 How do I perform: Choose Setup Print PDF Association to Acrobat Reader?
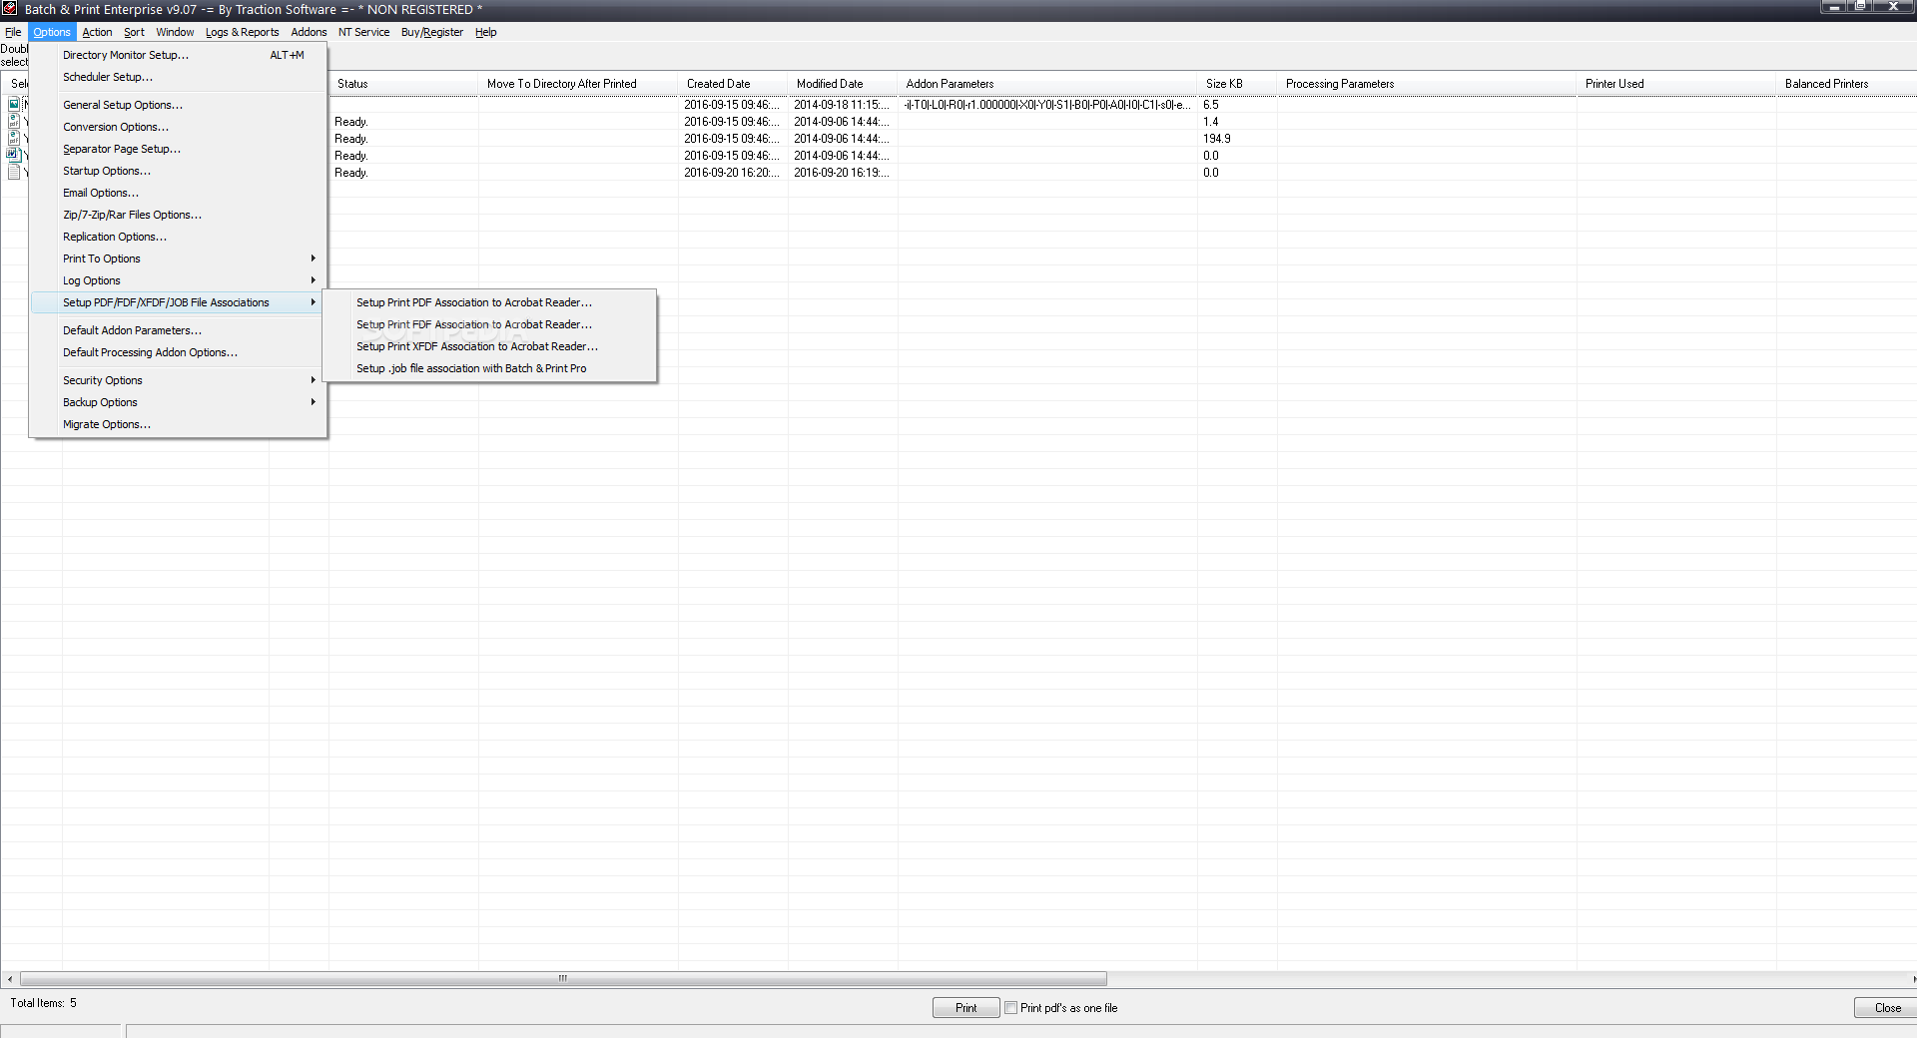pyautogui.click(x=489, y=302)
